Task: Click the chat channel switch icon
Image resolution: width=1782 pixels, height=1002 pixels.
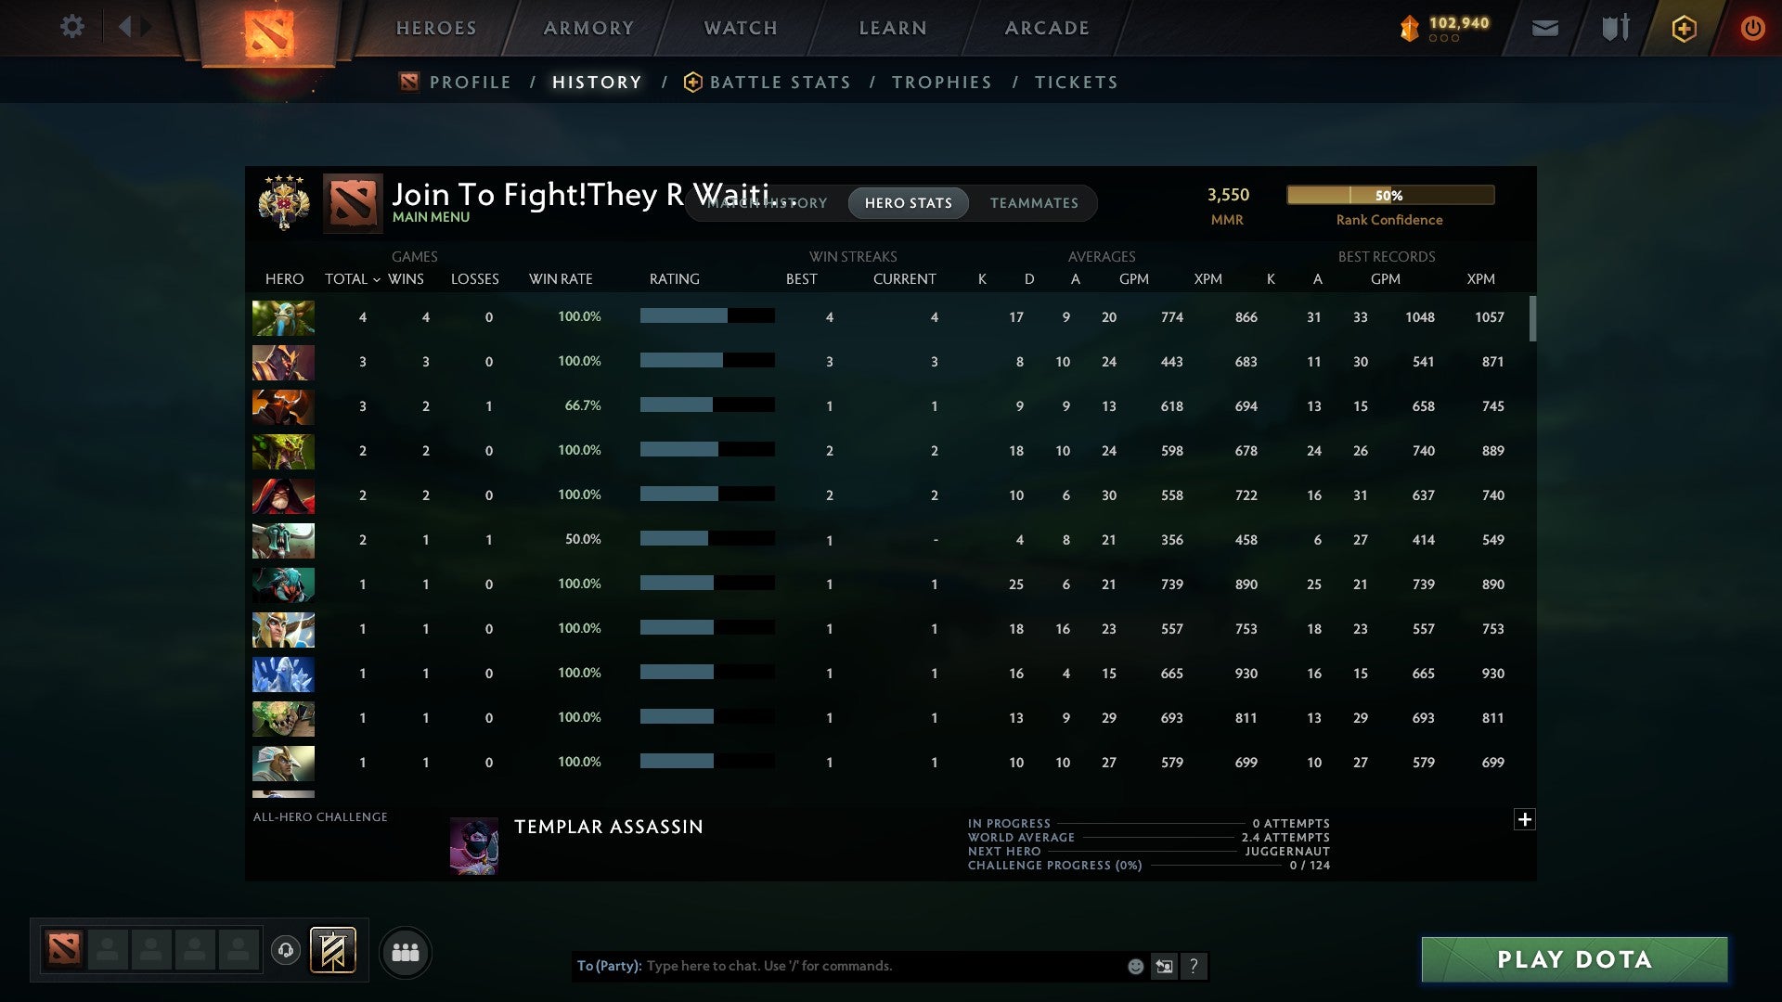Action: pos(1164,966)
